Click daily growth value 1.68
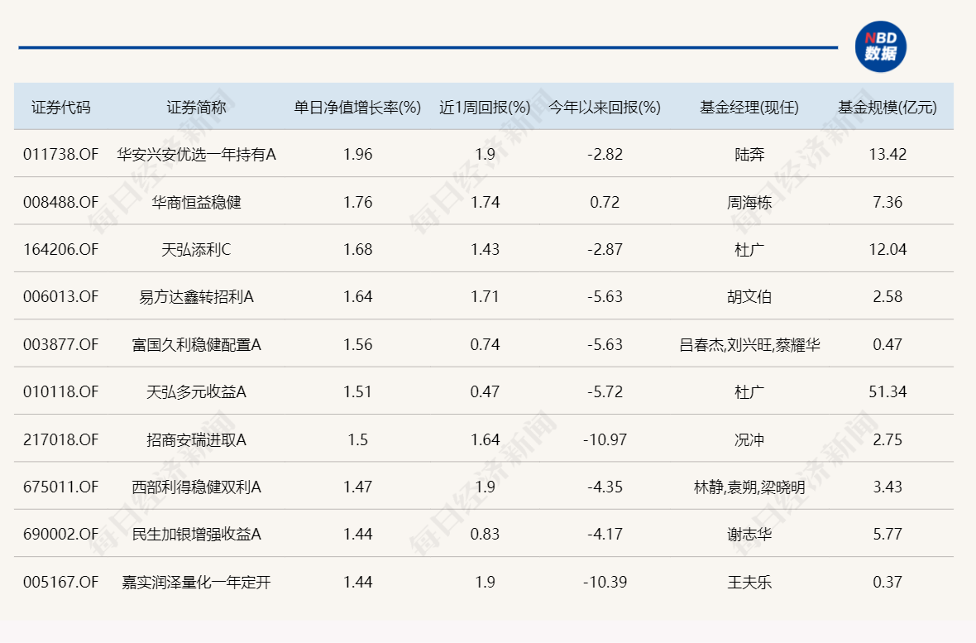This screenshot has width=976, height=643. 358,249
